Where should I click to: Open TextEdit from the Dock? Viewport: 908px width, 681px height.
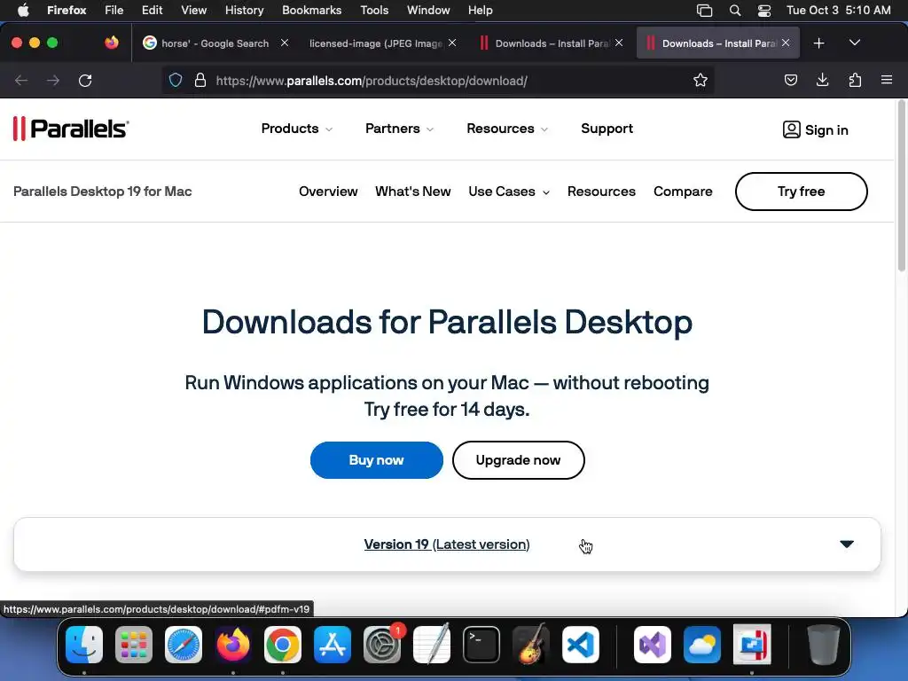(432, 645)
